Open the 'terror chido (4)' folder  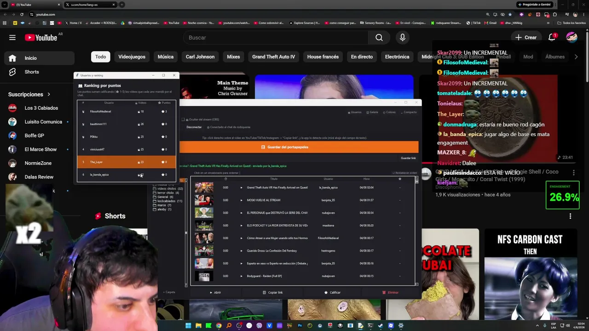[x=167, y=193]
